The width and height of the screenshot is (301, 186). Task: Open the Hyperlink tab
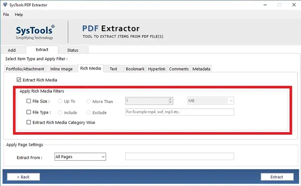click(157, 69)
